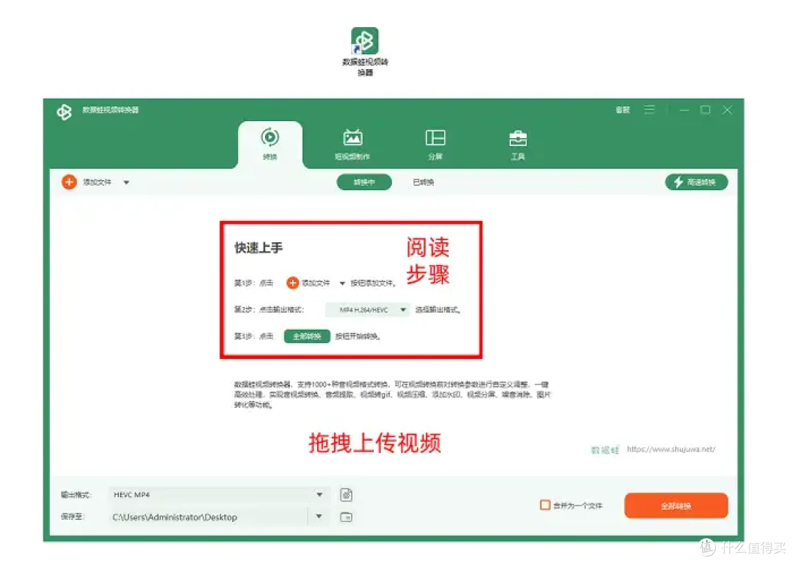Open the folder icon beside the save path
The height and width of the screenshot is (564, 793).
tap(347, 517)
